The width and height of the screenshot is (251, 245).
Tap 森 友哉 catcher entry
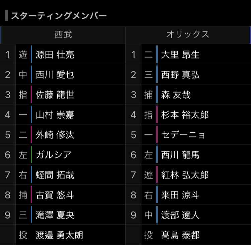click(x=176, y=95)
